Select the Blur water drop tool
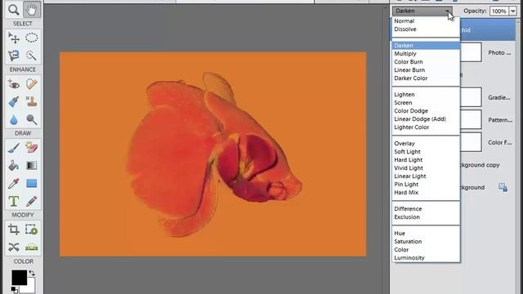Image resolution: width=523 pixels, height=294 pixels. pos(14,119)
